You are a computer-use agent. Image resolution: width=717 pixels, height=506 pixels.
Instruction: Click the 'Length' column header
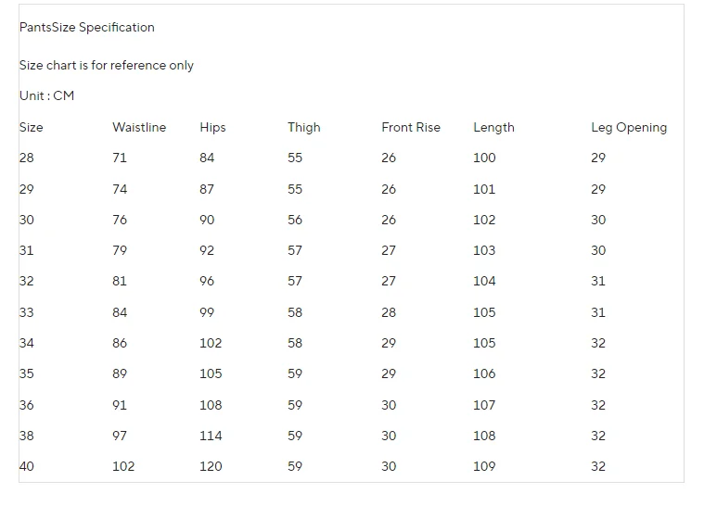[493, 127]
